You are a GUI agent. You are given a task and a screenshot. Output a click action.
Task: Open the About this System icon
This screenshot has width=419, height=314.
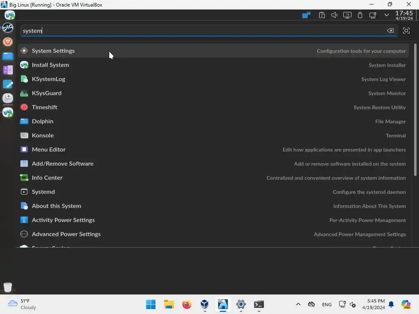coord(24,206)
